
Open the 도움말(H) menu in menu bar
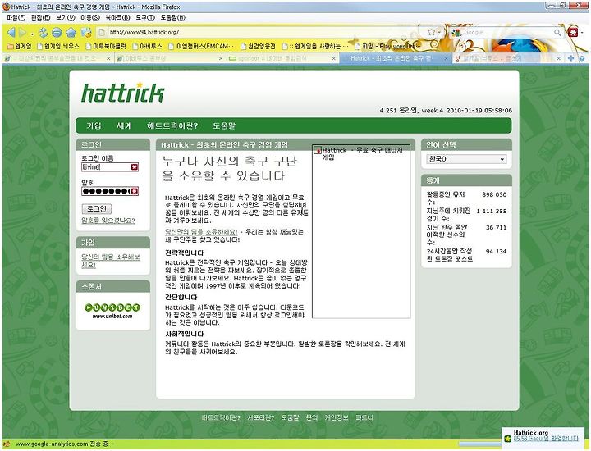tap(173, 18)
